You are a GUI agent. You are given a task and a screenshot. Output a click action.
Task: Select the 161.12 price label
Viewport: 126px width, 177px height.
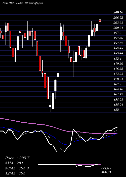tap(118, 94)
